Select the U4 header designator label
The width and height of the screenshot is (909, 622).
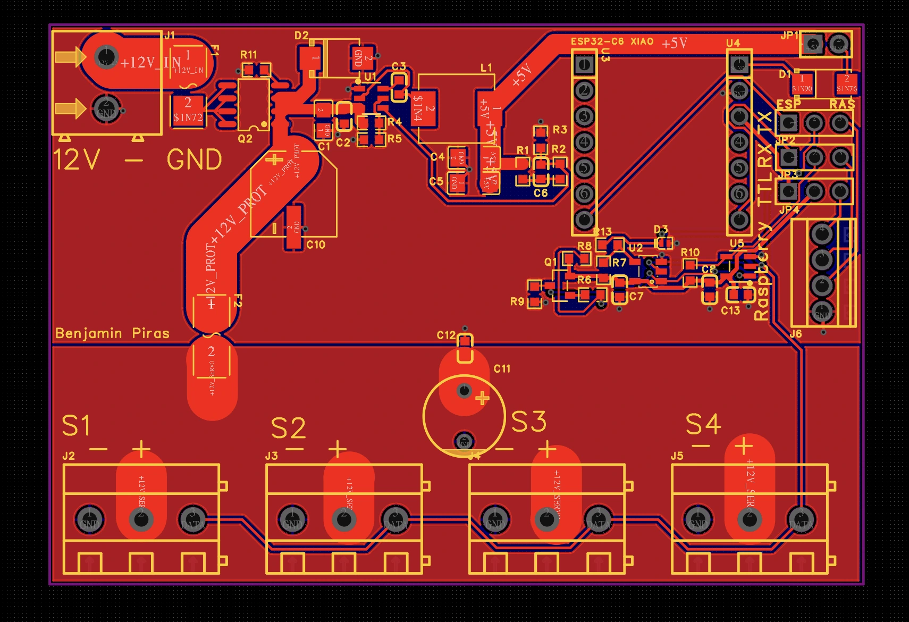point(733,43)
